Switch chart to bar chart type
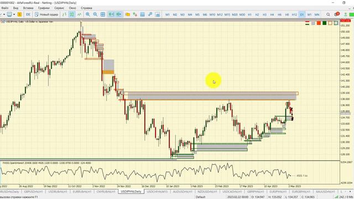This screenshot has height=199, width=354. (64, 14)
